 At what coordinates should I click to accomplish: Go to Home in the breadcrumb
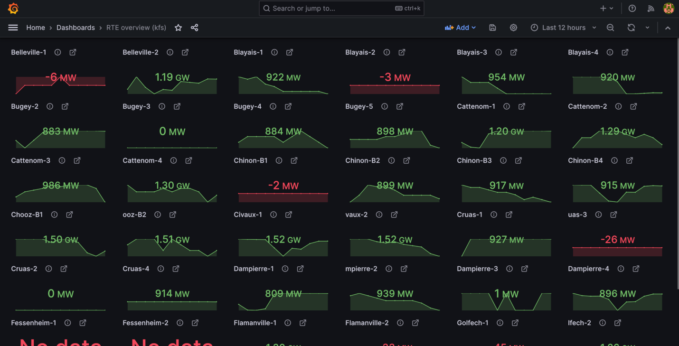pos(36,28)
